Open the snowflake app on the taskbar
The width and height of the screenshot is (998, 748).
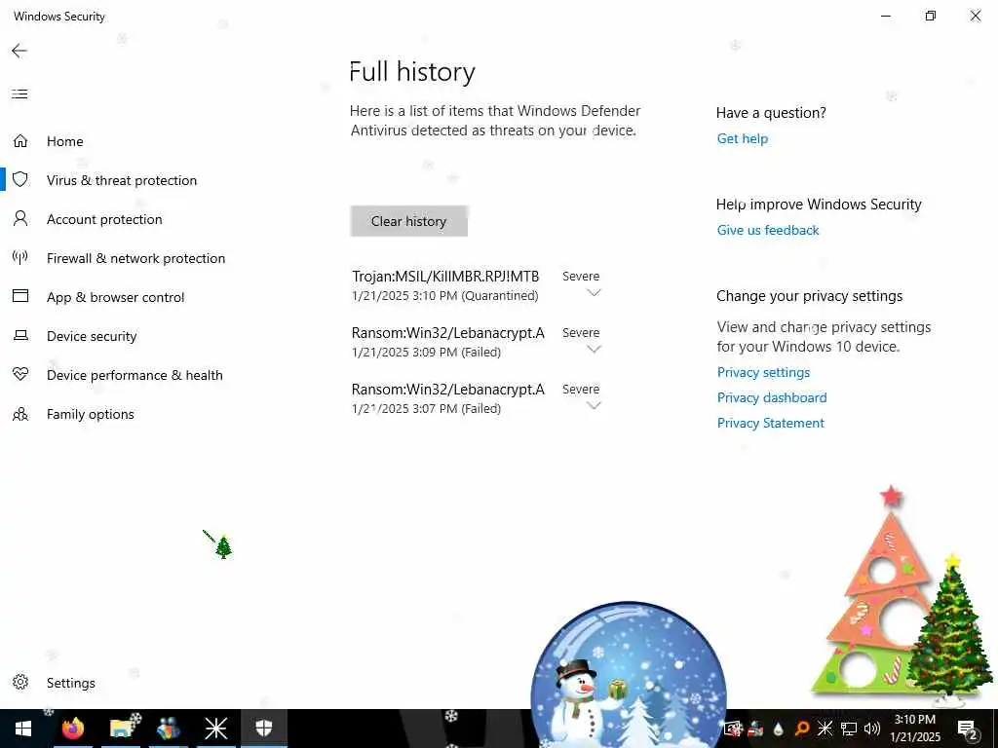pos(215,729)
